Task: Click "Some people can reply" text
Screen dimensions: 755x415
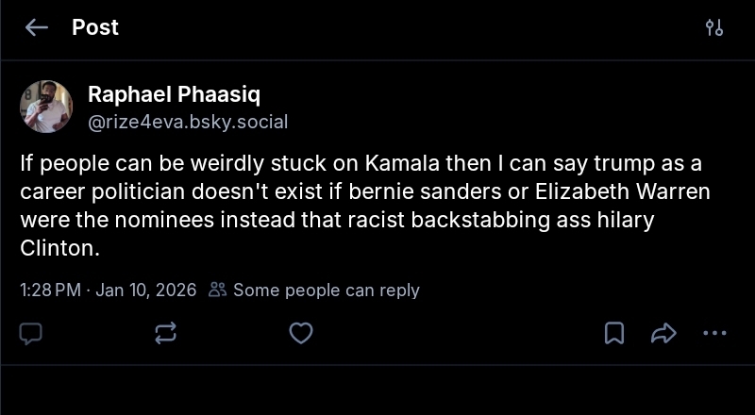Action: [x=326, y=290]
